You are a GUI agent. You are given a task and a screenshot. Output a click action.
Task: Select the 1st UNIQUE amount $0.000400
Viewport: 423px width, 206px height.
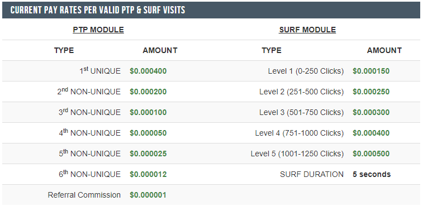pyautogui.click(x=148, y=71)
